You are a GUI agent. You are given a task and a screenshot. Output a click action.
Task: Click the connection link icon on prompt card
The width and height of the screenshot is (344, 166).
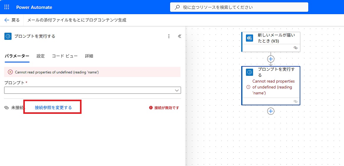coord(295,101)
